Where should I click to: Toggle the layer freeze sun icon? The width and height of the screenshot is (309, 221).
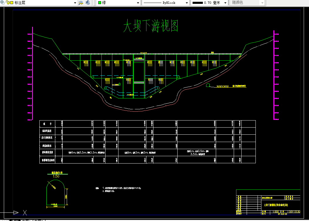(2, 2)
